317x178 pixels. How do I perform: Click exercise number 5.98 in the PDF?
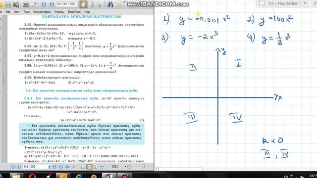pyautogui.click(x=28, y=65)
